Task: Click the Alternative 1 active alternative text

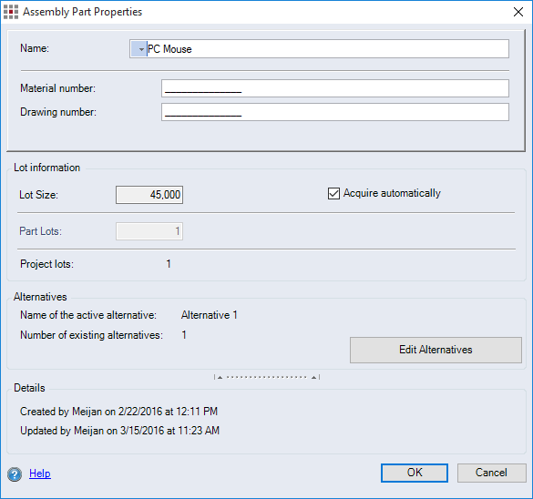Action: 209,315
